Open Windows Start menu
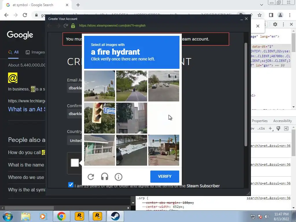The height and width of the screenshot is (222, 296). click(x=8, y=216)
